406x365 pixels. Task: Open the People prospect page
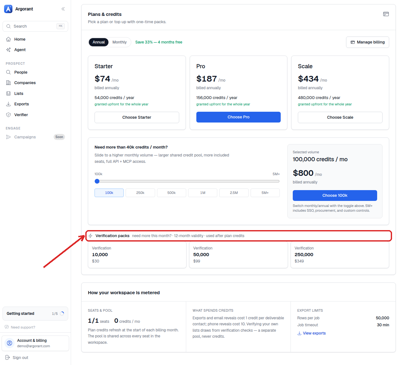35,72
